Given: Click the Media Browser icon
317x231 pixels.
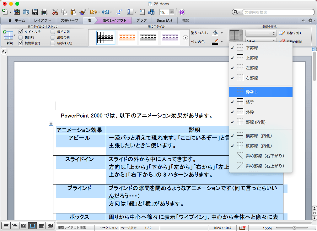Looking at the screenshot, I should click(x=152, y=12).
